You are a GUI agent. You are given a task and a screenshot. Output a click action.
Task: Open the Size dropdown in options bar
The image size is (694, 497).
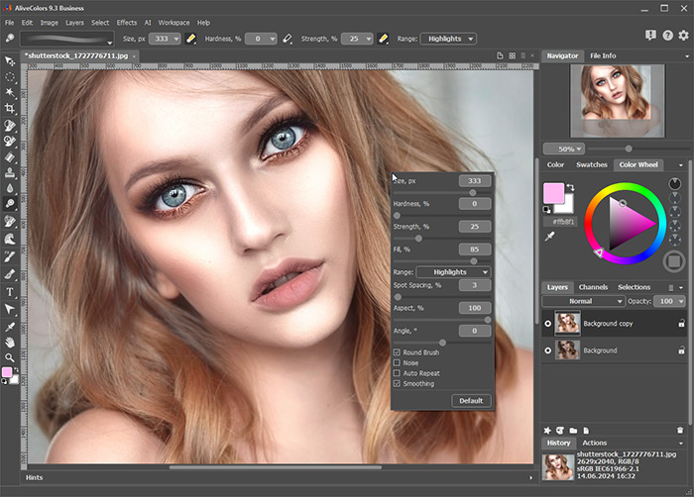click(x=176, y=39)
